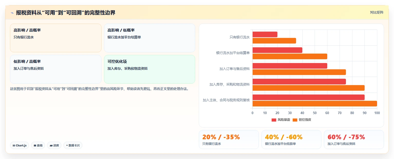
Task: Click the stat value 20% / -35%
Action: coord(221,137)
